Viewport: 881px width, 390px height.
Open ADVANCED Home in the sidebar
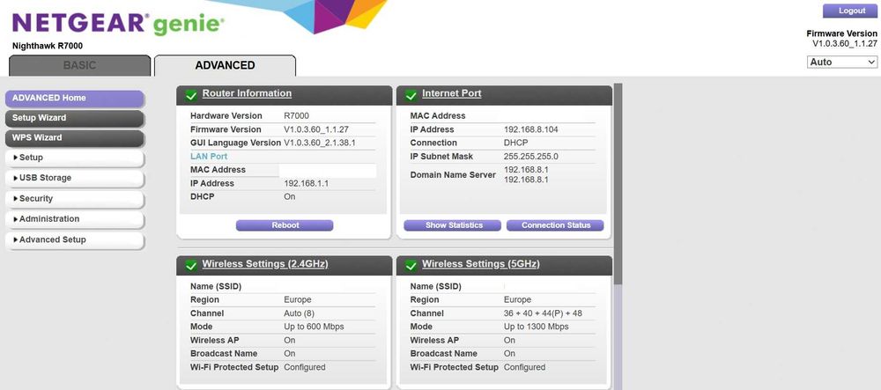click(x=75, y=98)
